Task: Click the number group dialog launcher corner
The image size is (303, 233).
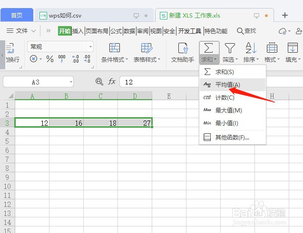Action: tap(93, 67)
